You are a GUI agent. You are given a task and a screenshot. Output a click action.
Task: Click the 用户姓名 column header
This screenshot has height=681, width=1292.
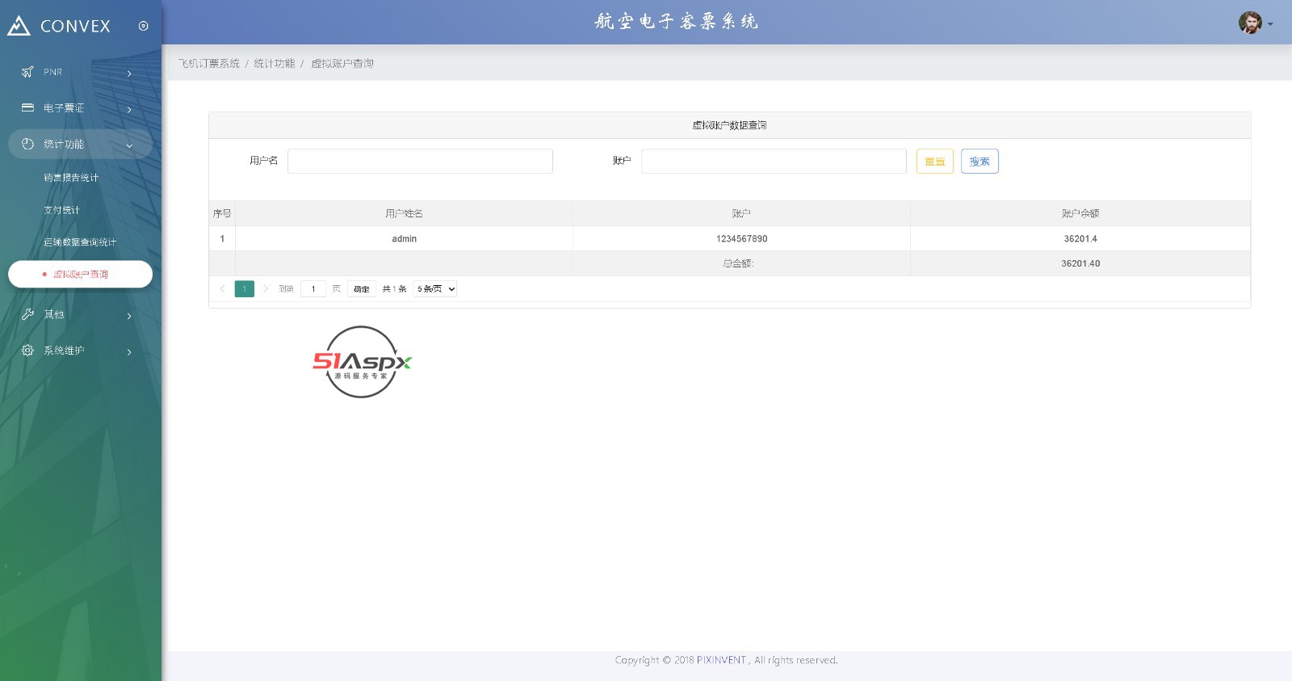click(x=404, y=213)
